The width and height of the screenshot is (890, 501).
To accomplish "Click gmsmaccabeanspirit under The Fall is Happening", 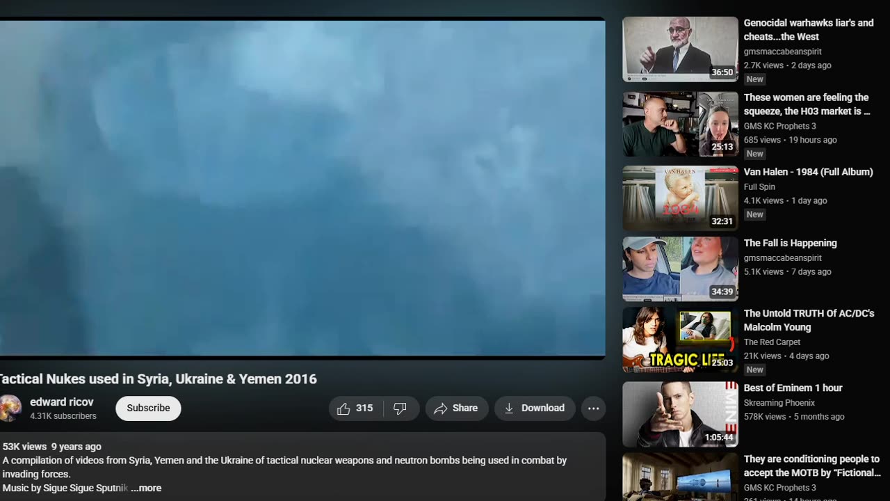I will tap(782, 257).
